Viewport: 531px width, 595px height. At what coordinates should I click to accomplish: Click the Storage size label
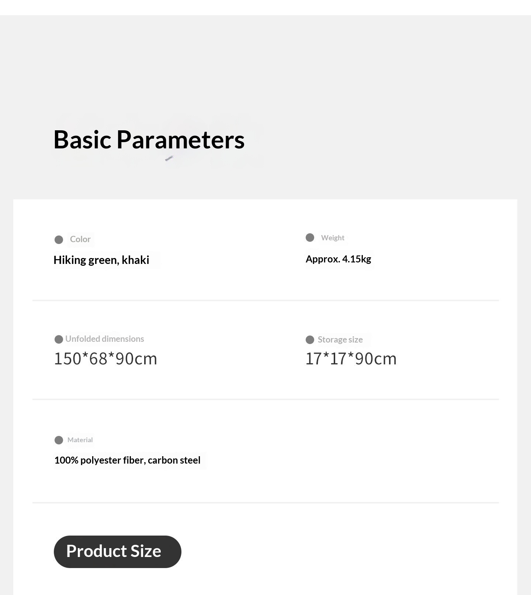click(340, 340)
